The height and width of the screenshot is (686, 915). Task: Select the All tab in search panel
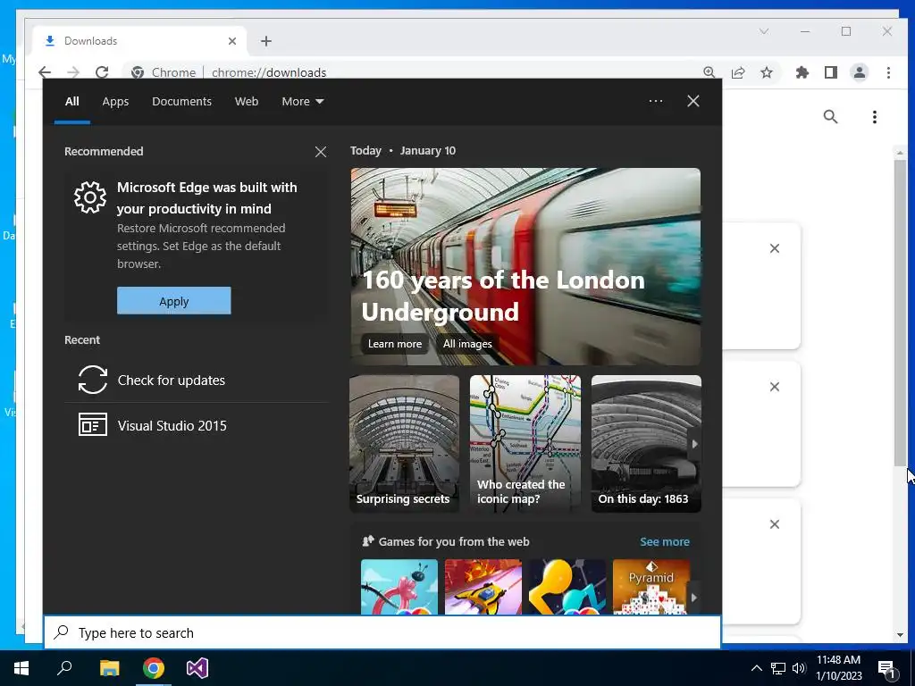coord(71,102)
